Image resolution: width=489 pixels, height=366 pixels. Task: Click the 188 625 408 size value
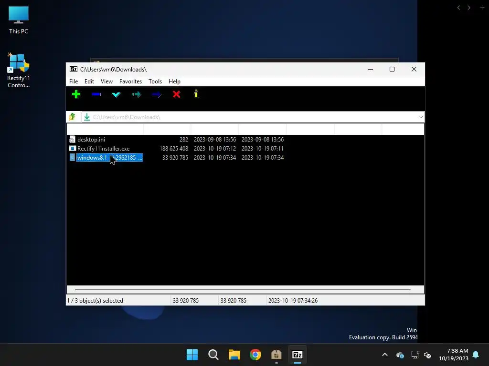pos(174,149)
